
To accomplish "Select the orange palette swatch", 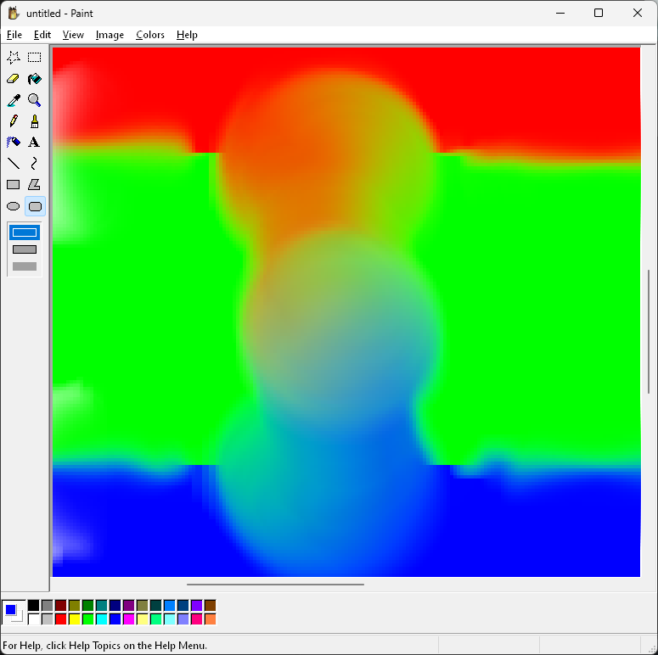I will pos(211,619).
